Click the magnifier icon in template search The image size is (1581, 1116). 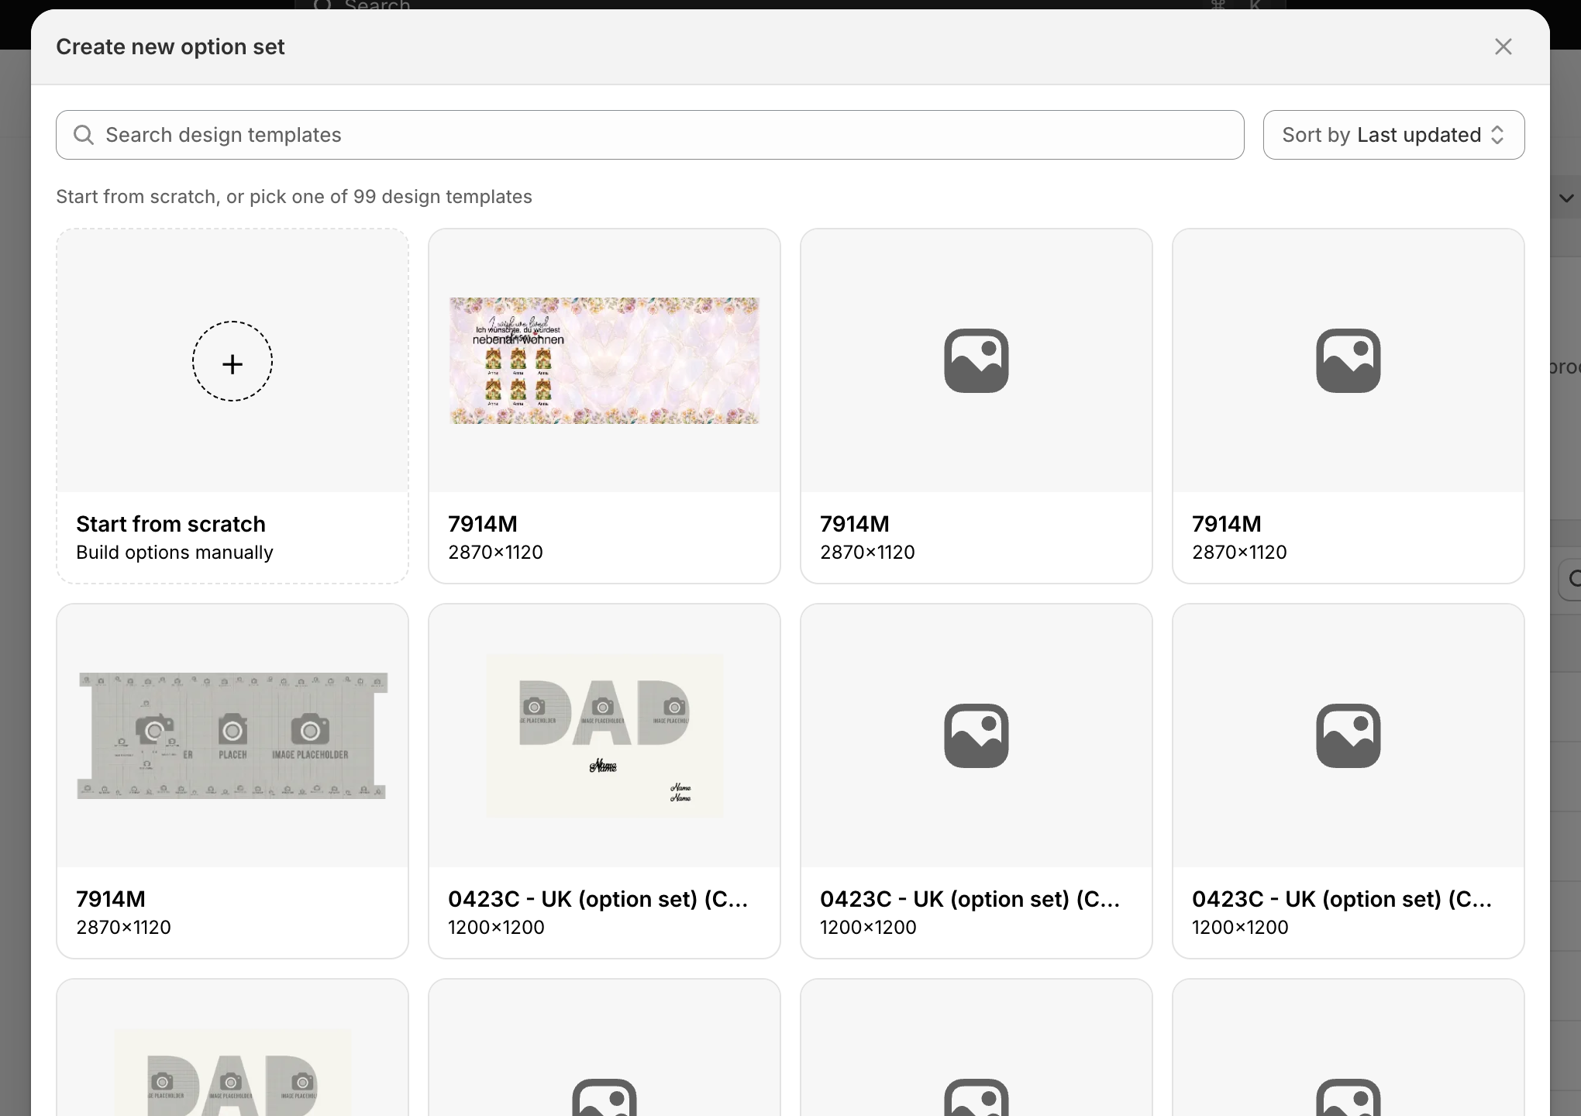point(83,135)
